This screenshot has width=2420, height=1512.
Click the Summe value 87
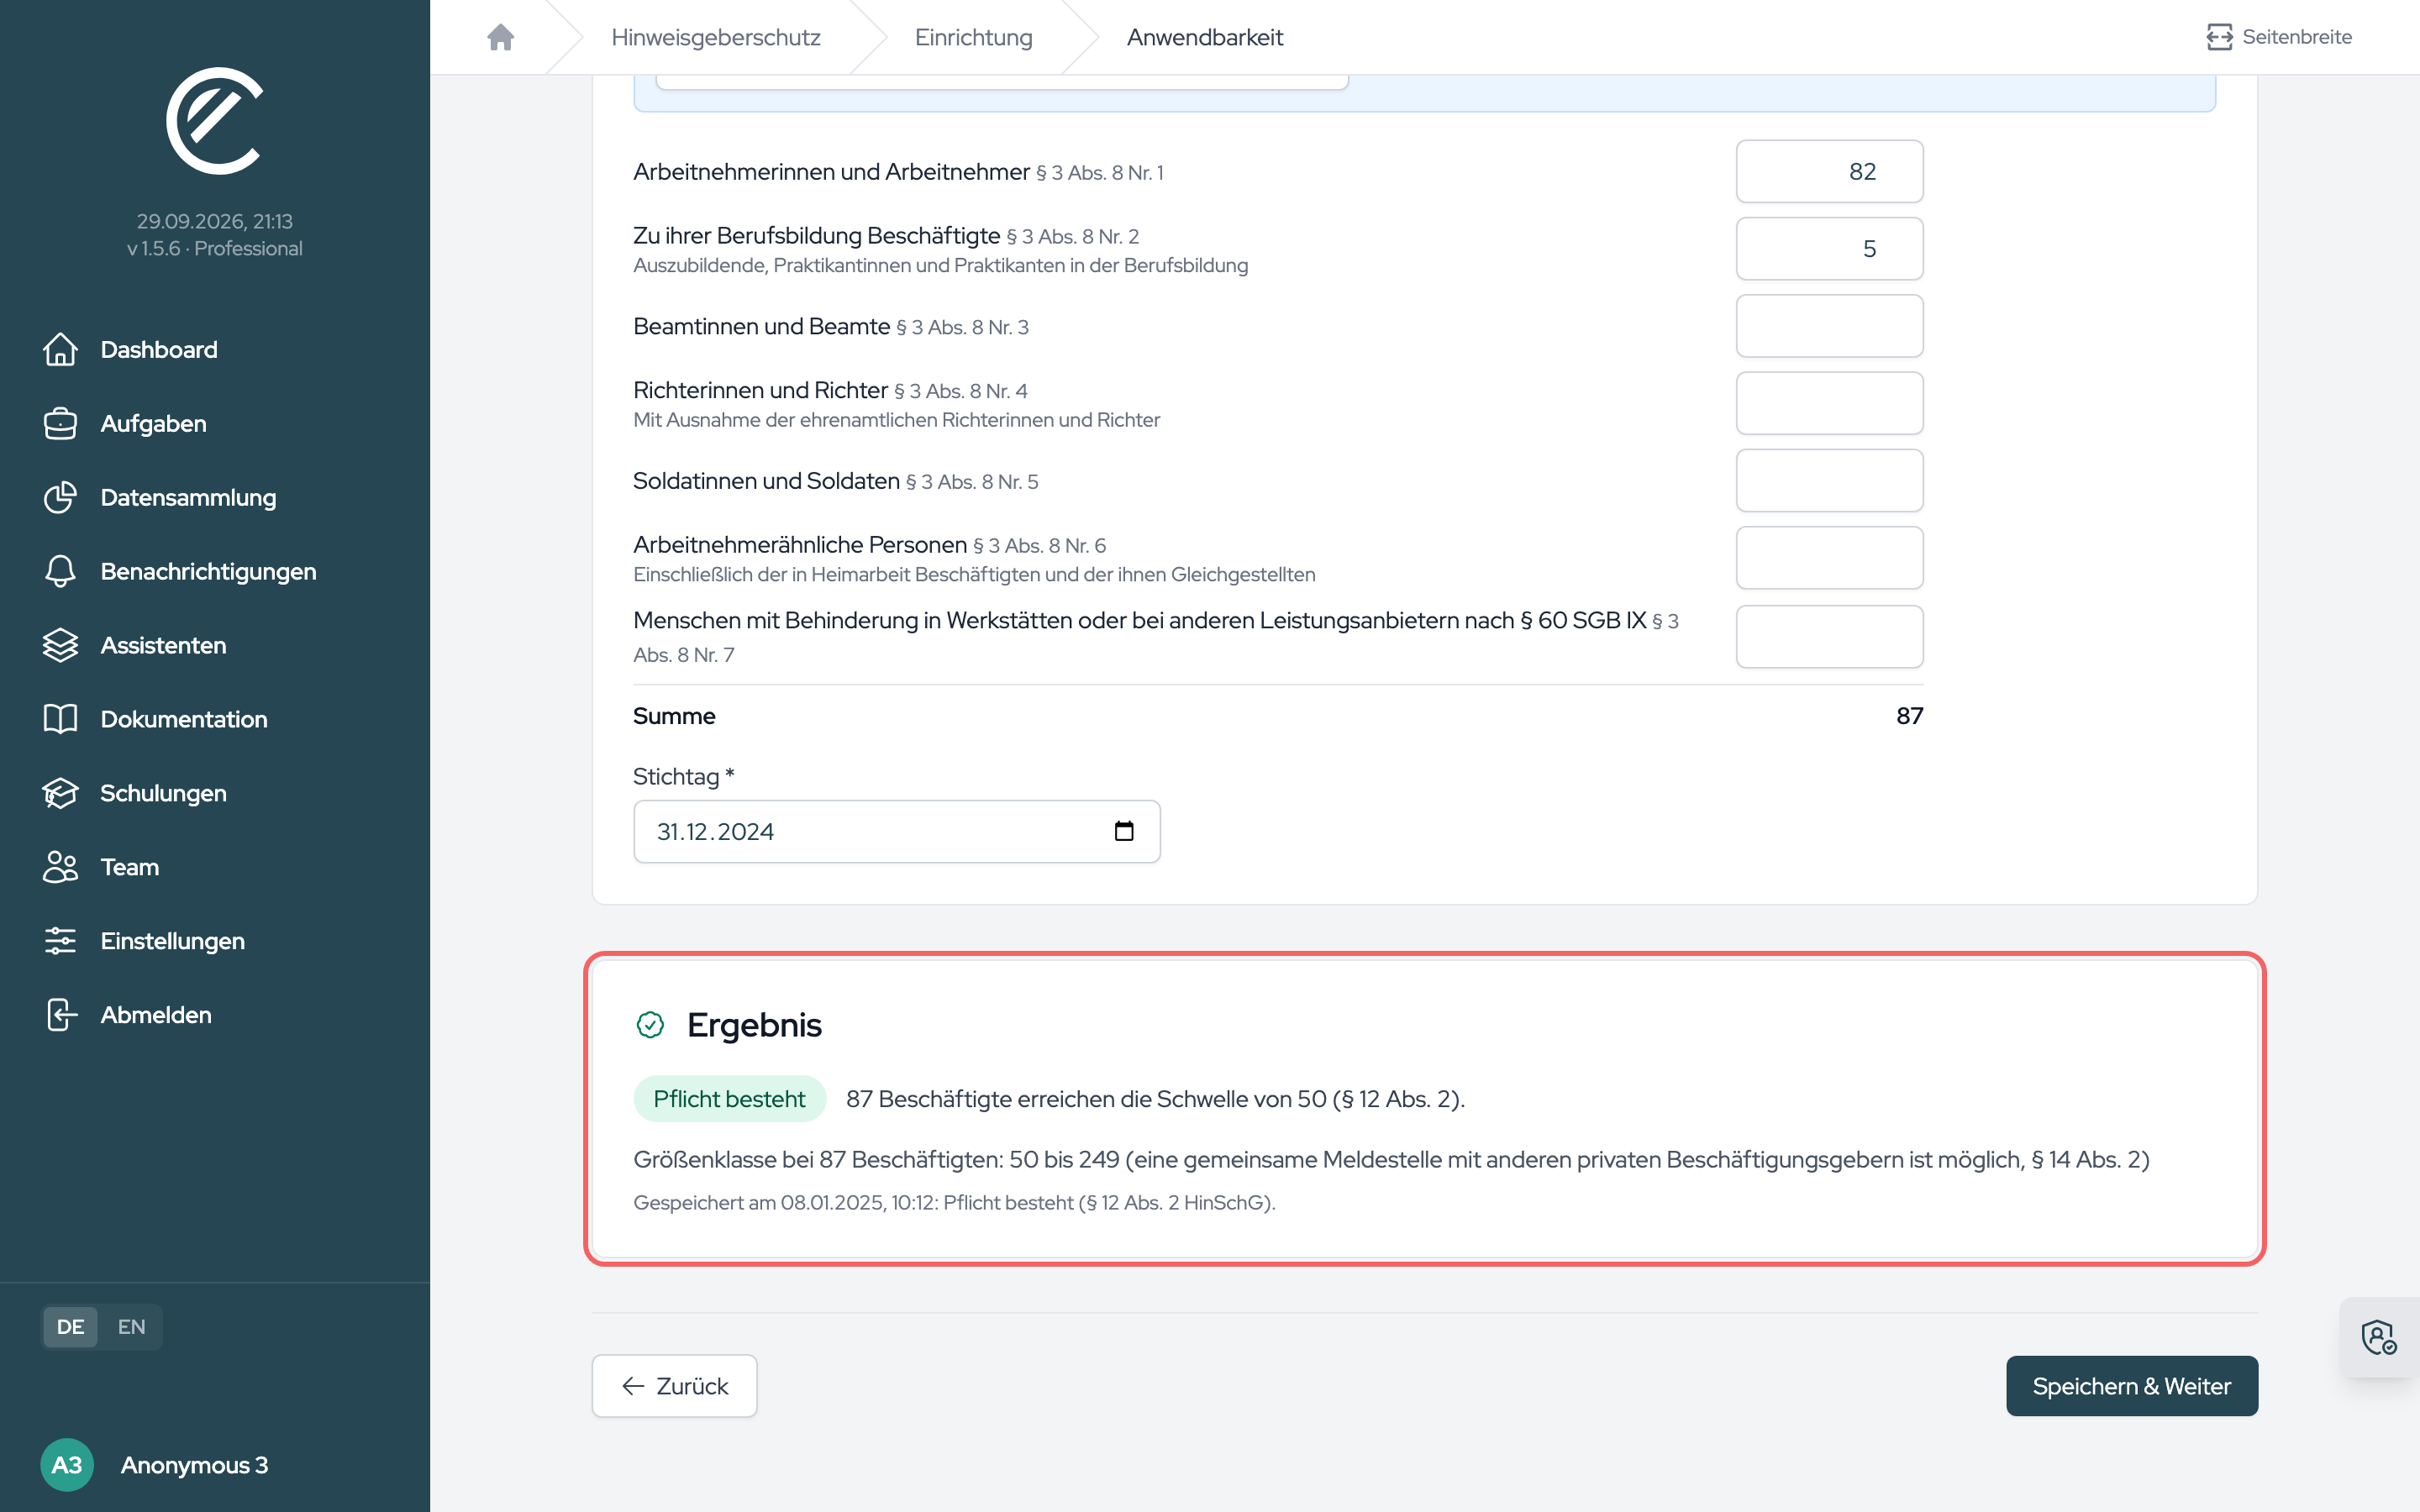click(x=1909, y=716)
